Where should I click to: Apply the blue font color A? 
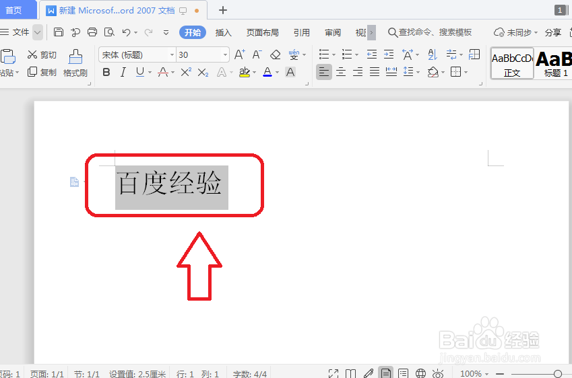[x=267, y=72]
